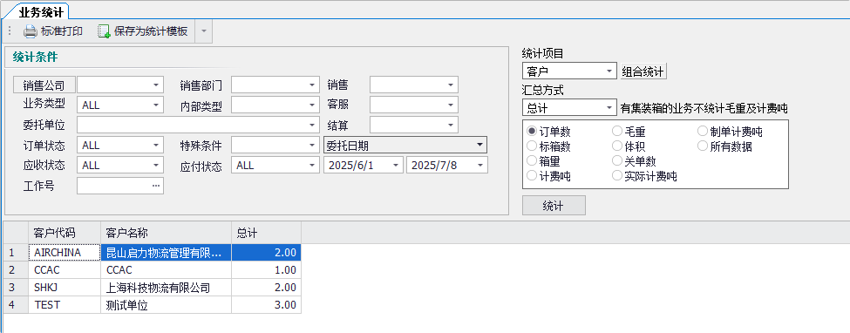Click the 销售公司 button
The height and width of the screenshot is (333, 850).
pos(44,85)
